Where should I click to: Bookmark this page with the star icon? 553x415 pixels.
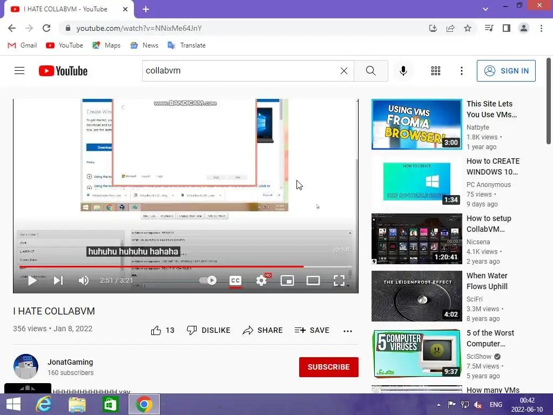[x=468, y=28]
